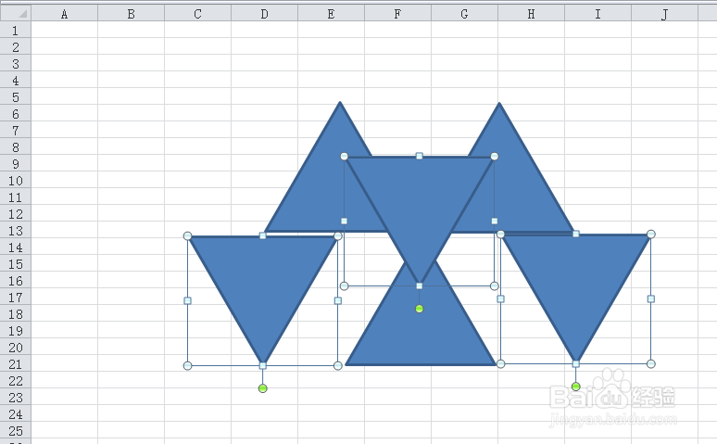Select column D header
Image resolution: width=717 pixels, height=444 pixels.
tap(265, 14)
